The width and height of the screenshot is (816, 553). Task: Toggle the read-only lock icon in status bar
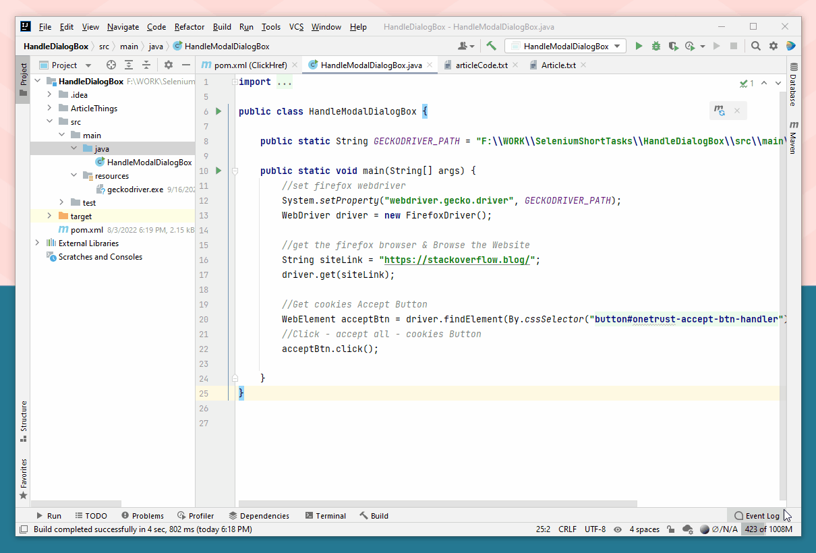click(672, 529)
